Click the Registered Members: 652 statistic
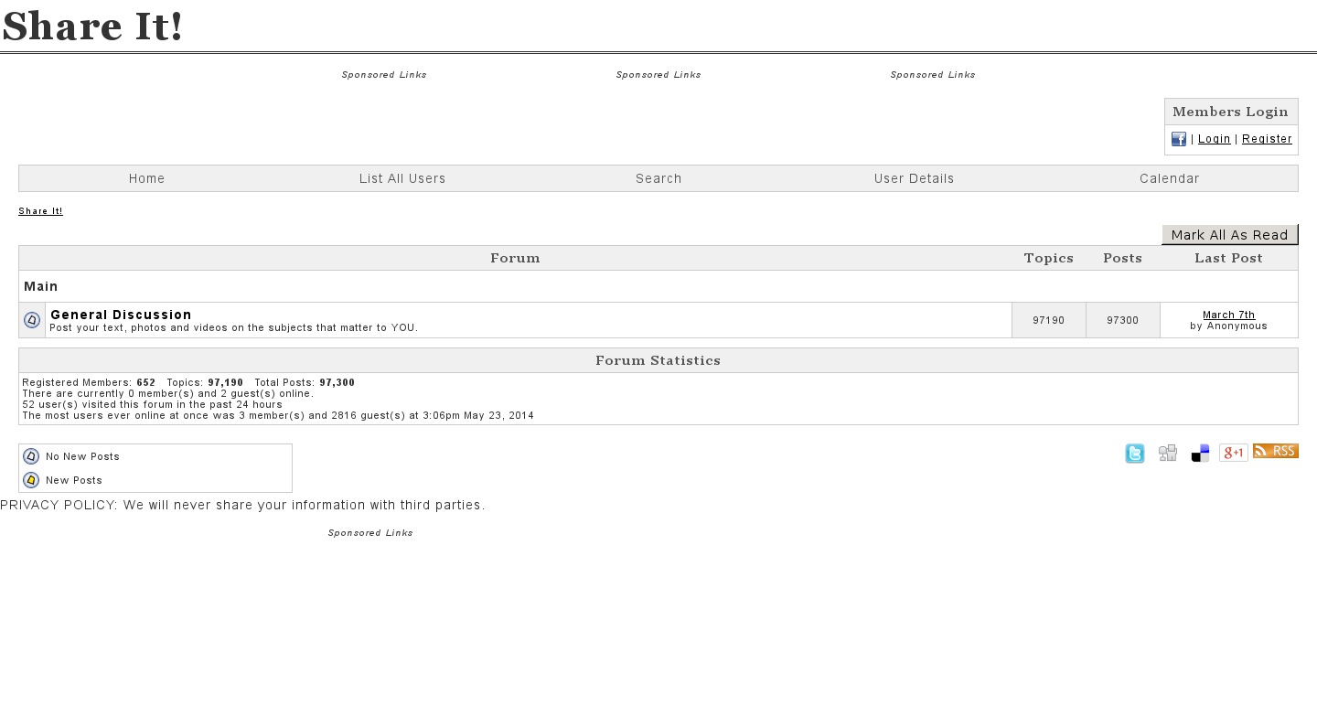Screen dimensions: 1317x716 (89, 382)
